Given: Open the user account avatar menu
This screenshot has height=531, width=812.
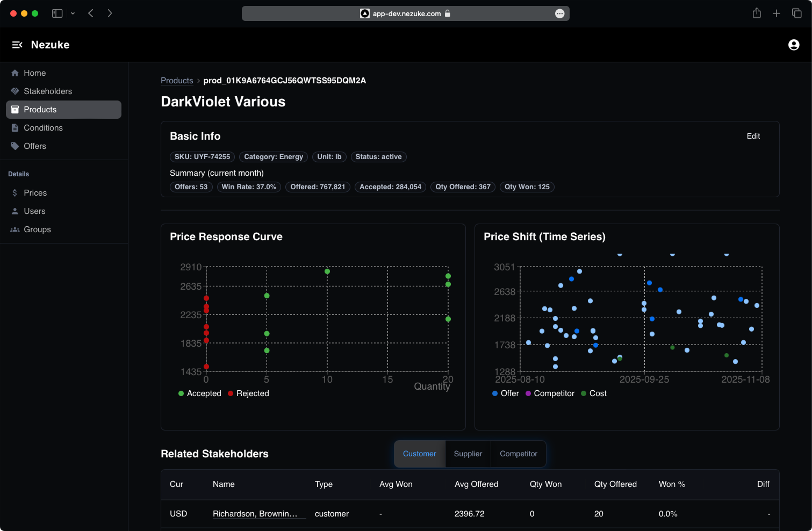Looking at the screenshot, I should (x=794, y=45).
